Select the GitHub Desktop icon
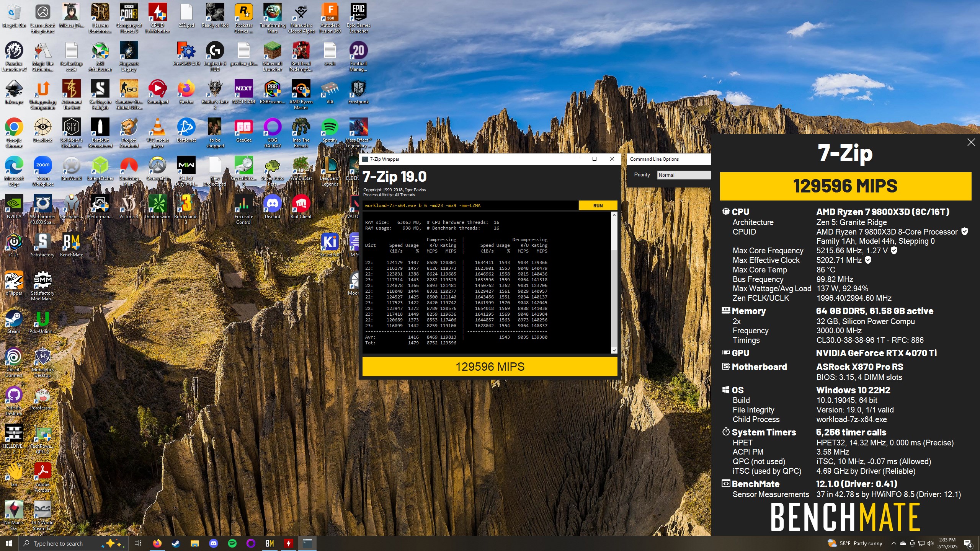 tap(14, 401)
